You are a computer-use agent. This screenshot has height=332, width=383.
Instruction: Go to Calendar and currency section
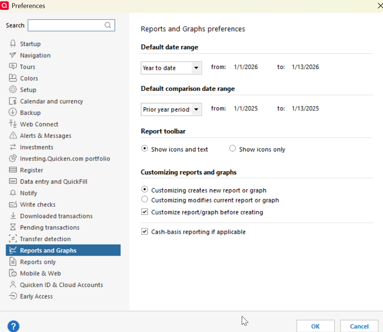[52, 101]
